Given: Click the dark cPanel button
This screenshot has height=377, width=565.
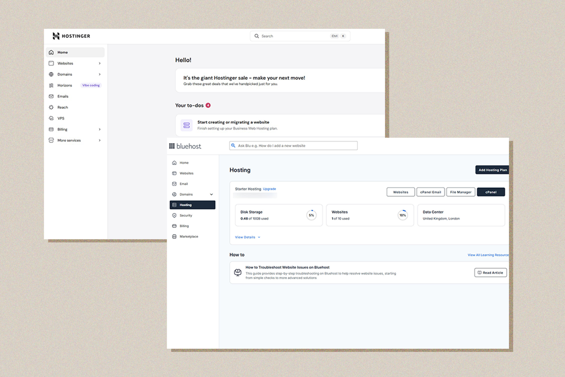Looking at the screenshot, I should [x=491, y=192].
